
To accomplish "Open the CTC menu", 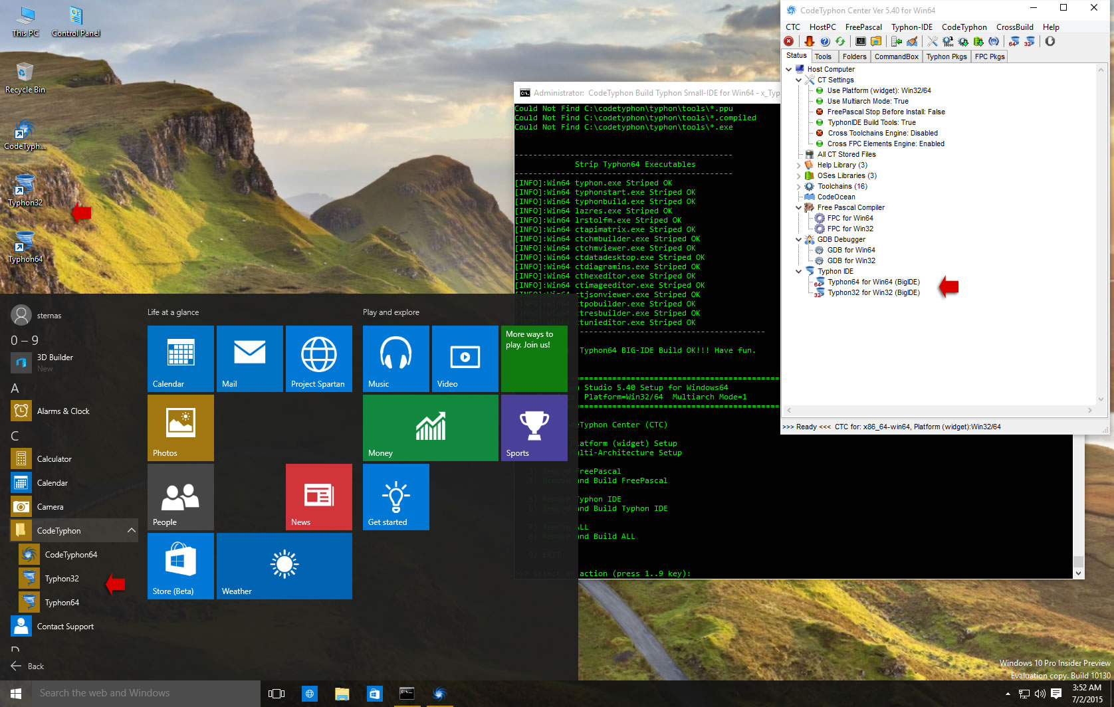I will click(x=793, y=27).
